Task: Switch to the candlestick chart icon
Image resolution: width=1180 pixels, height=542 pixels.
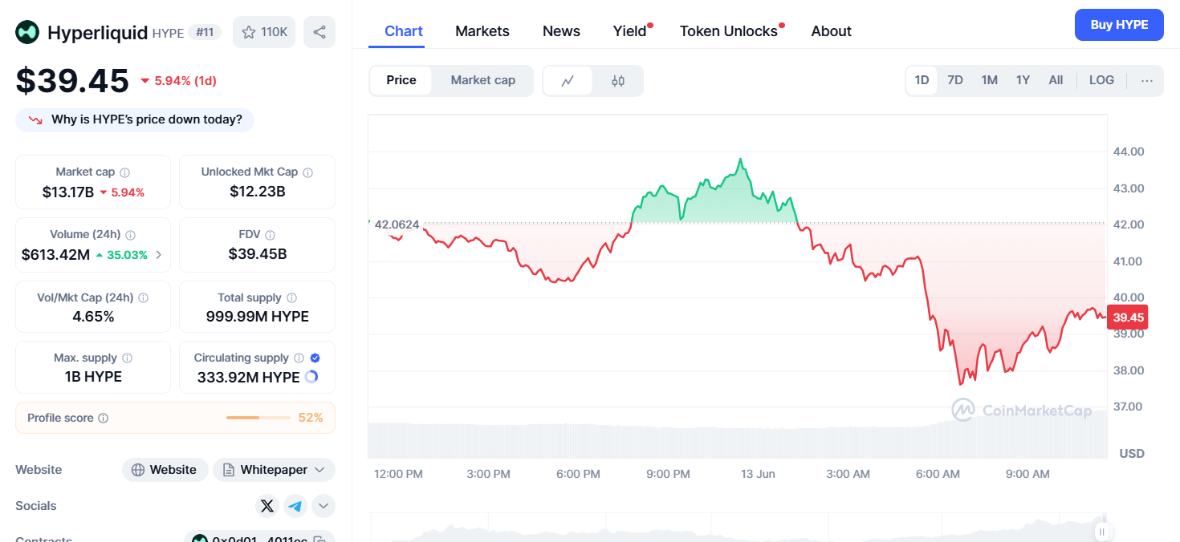Action: (x=617, y=80)
